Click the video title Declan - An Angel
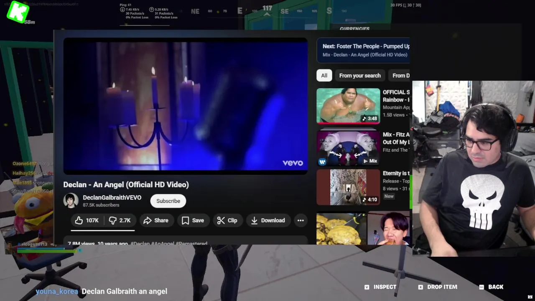 tap(126, 184)
